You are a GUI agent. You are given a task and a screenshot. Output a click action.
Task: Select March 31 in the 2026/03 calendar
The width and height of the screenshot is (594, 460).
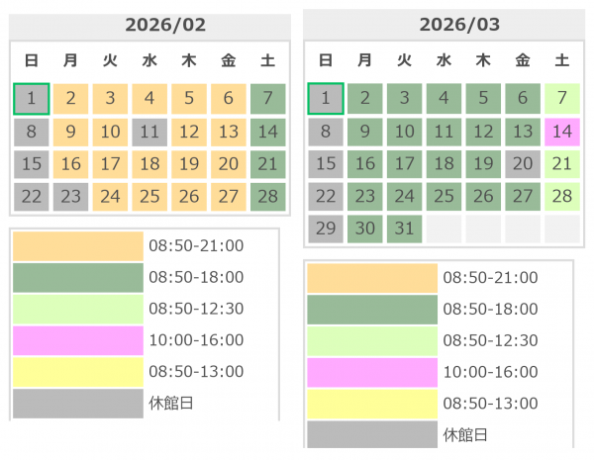tap(404, 229)
